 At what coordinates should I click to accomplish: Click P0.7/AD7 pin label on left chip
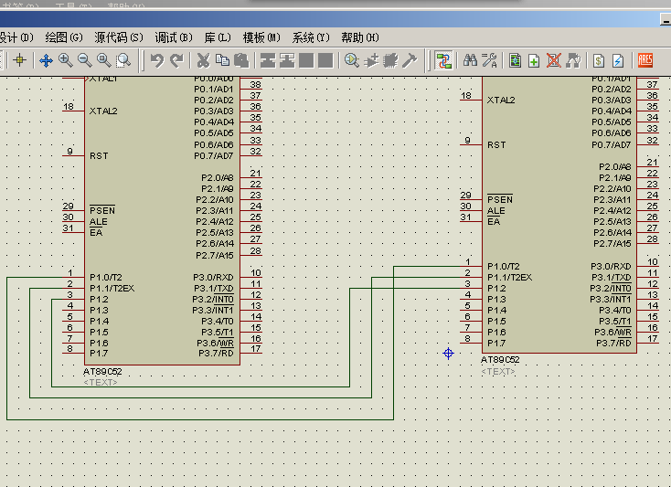click(x=214, y=155)
